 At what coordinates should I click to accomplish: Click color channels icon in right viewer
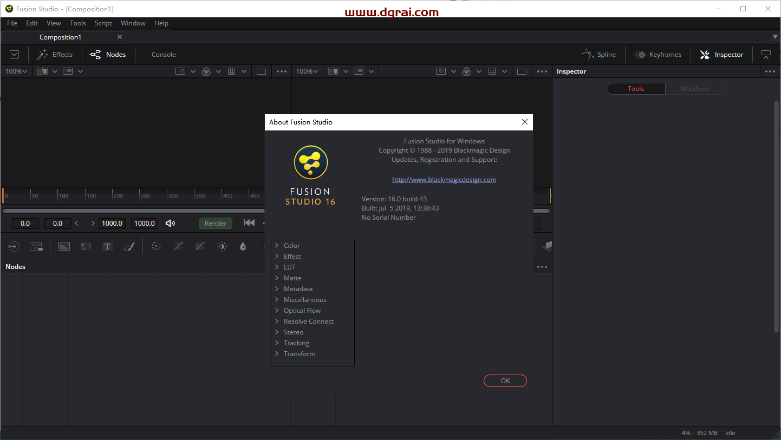(466, 71)
